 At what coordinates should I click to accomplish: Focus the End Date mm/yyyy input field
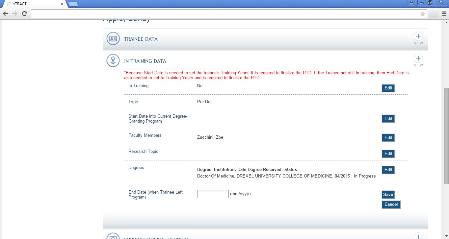click(x=213, y=194)
